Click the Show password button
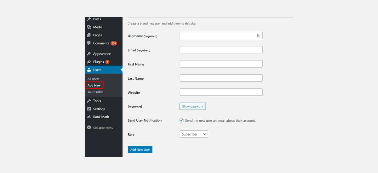The image size is (378, 173). coord(192,106)
